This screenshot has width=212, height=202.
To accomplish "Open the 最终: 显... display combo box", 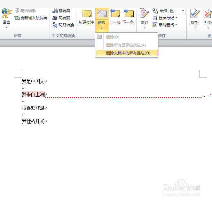I will 172,11.
